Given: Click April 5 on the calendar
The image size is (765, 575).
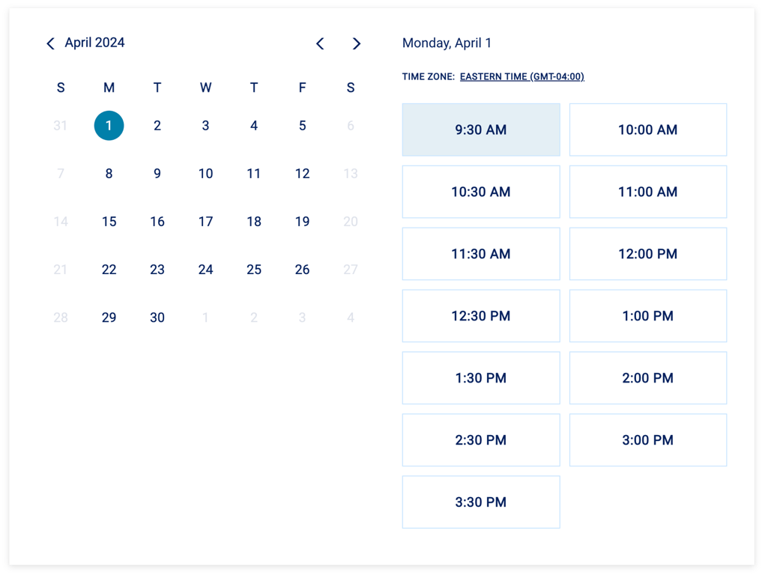Looking at the screenshot, I should click(302, 126).
